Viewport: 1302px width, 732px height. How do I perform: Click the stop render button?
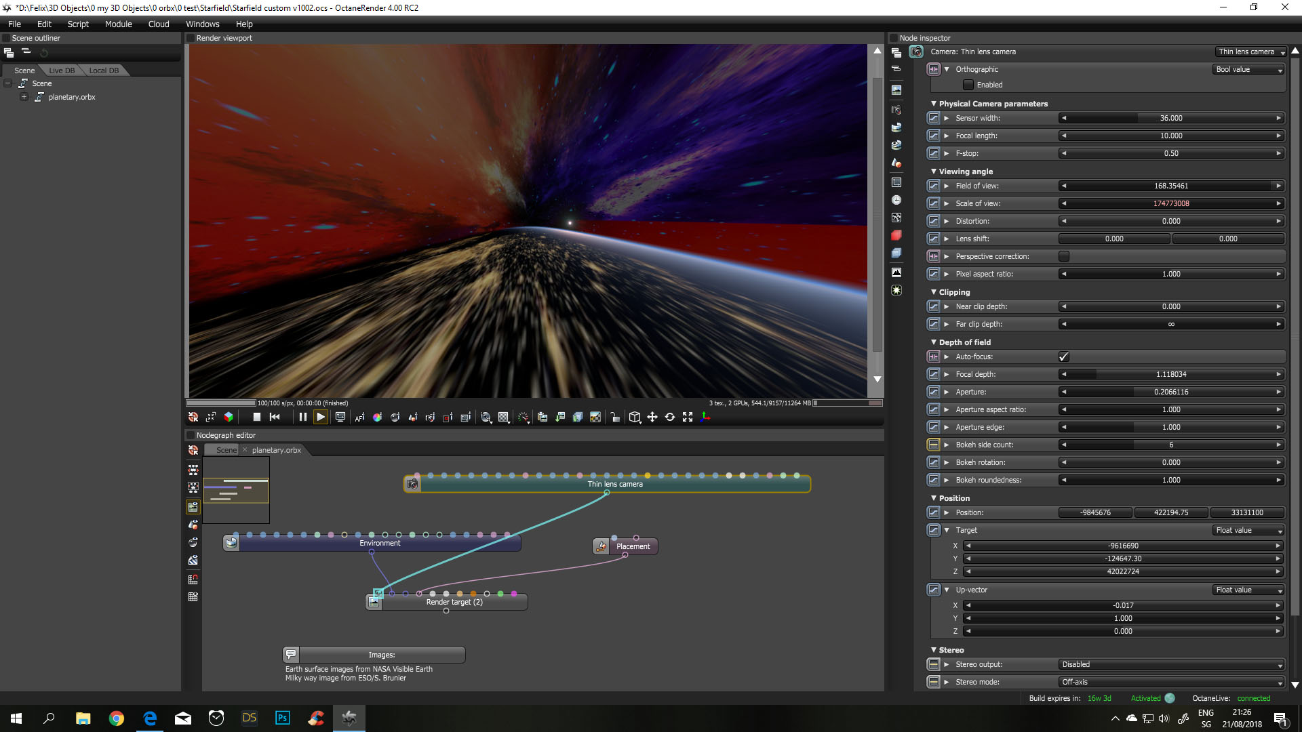[256, 417]
